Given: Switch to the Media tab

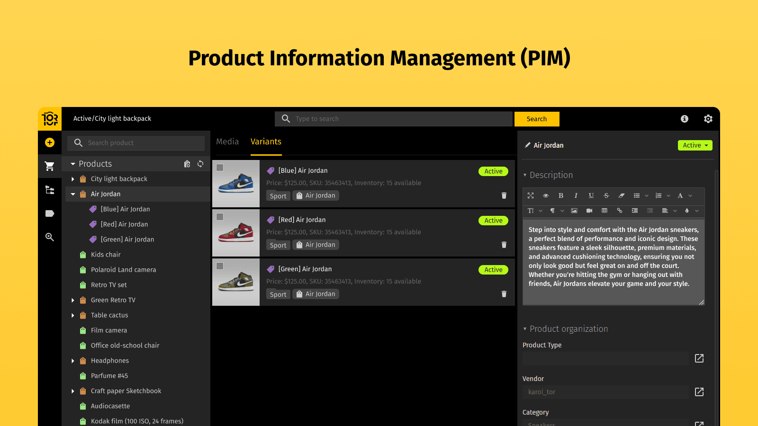Looking at the screenshot, I should click(227, 142).
